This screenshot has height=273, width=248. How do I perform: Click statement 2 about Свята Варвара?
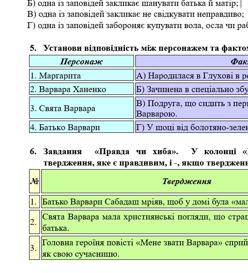coord(145,222)
